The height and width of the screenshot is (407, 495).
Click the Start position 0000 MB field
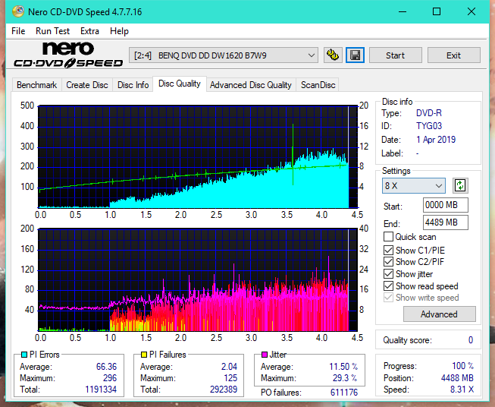445,205
